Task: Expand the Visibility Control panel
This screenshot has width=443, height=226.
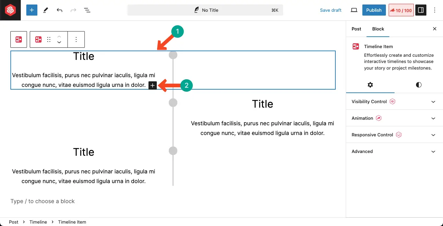Action: click(394, 101)
